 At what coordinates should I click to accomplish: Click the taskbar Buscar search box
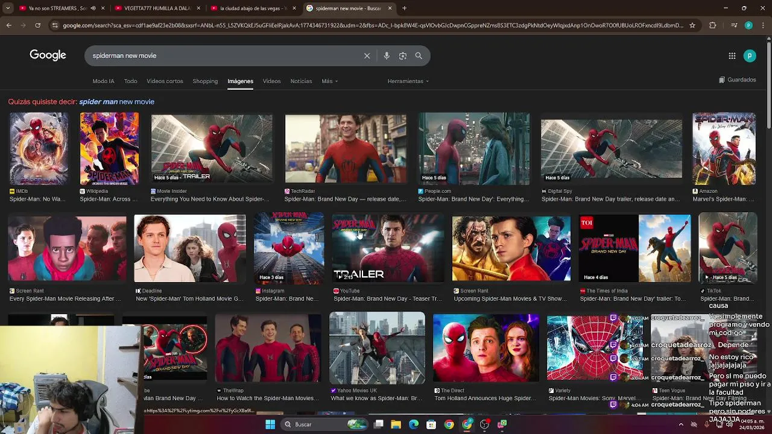324,424
